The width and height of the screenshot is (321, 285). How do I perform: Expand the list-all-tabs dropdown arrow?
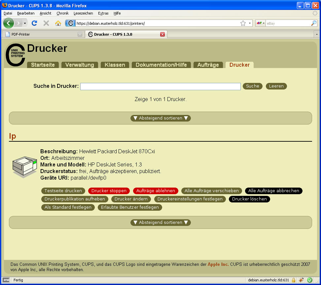pos(317,34)
